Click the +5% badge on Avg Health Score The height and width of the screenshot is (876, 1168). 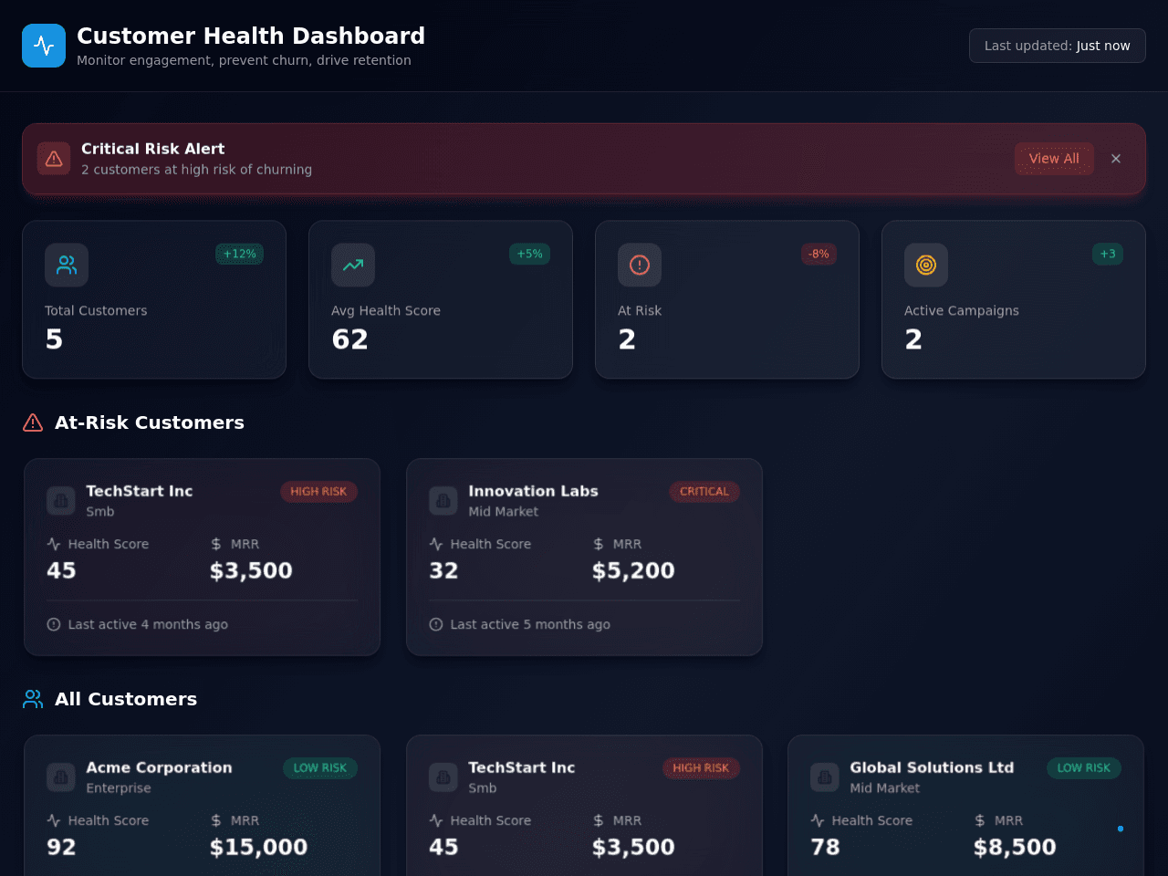tap(529, 254)
